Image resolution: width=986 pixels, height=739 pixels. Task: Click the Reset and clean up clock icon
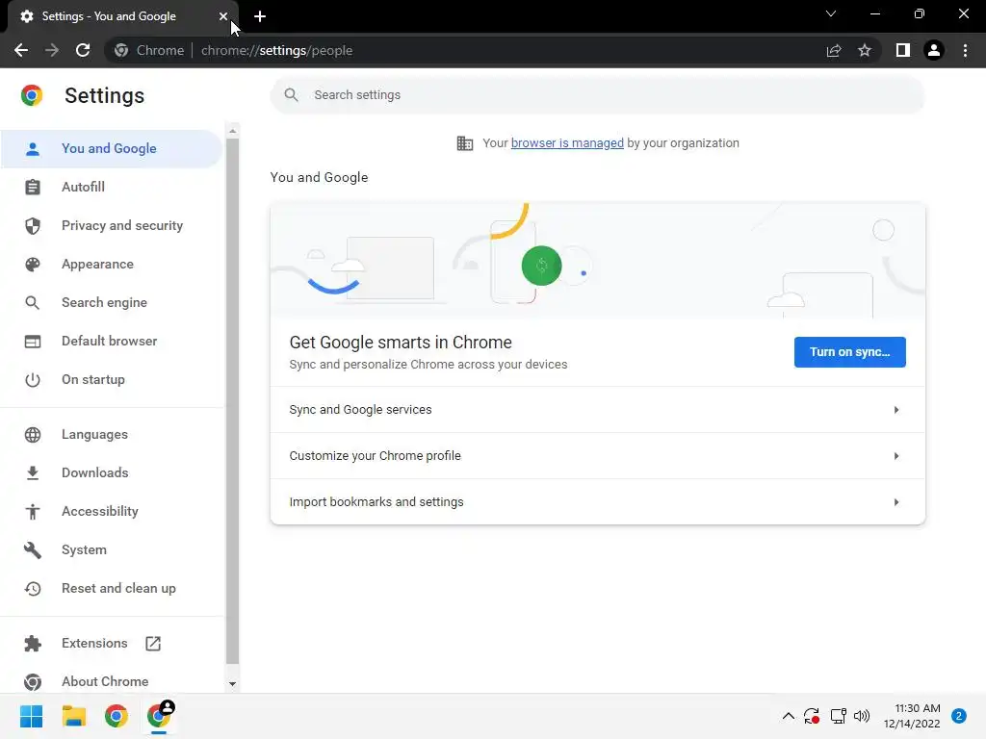coord(33,588)
